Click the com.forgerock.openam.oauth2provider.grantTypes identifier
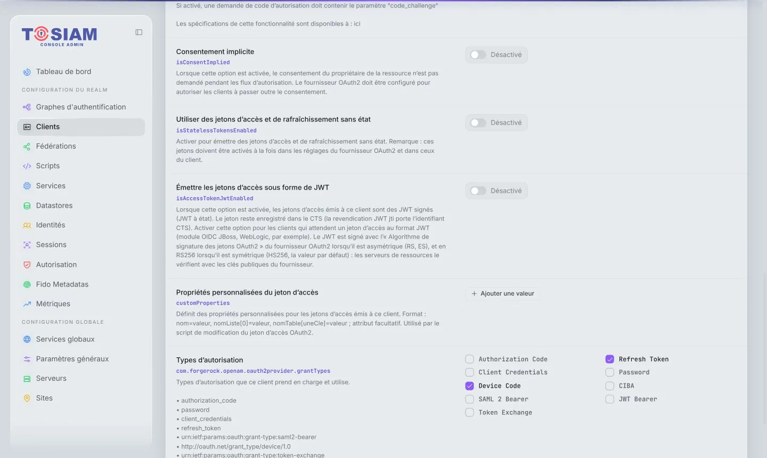The width and height of the screenshot is (767, 458). (253, 371)
